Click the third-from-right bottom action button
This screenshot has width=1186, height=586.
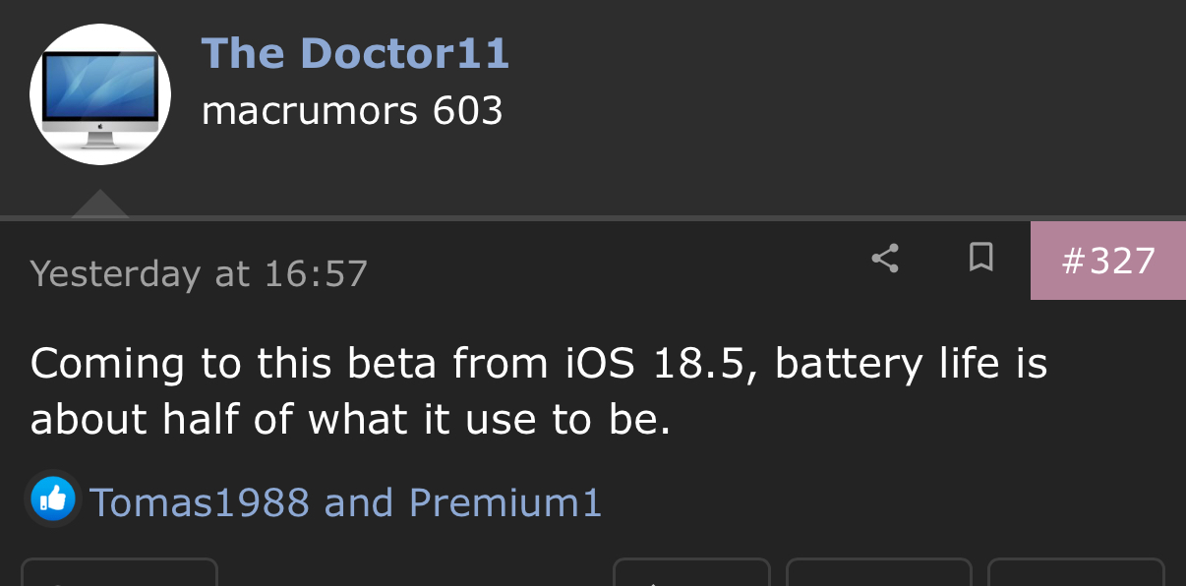[690, 573]
